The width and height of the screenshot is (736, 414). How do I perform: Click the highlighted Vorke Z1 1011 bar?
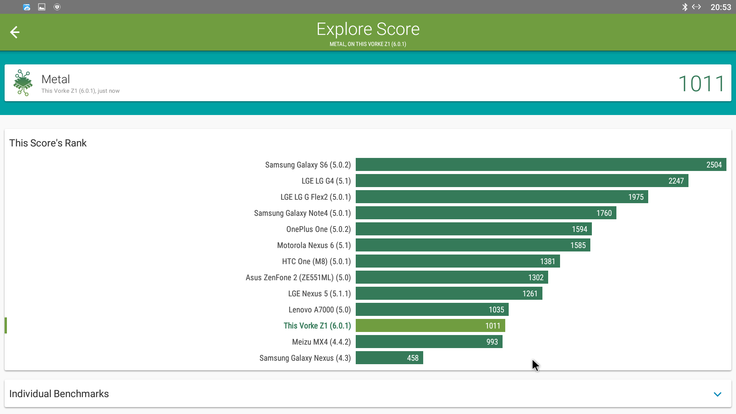[x=430, y=325]
